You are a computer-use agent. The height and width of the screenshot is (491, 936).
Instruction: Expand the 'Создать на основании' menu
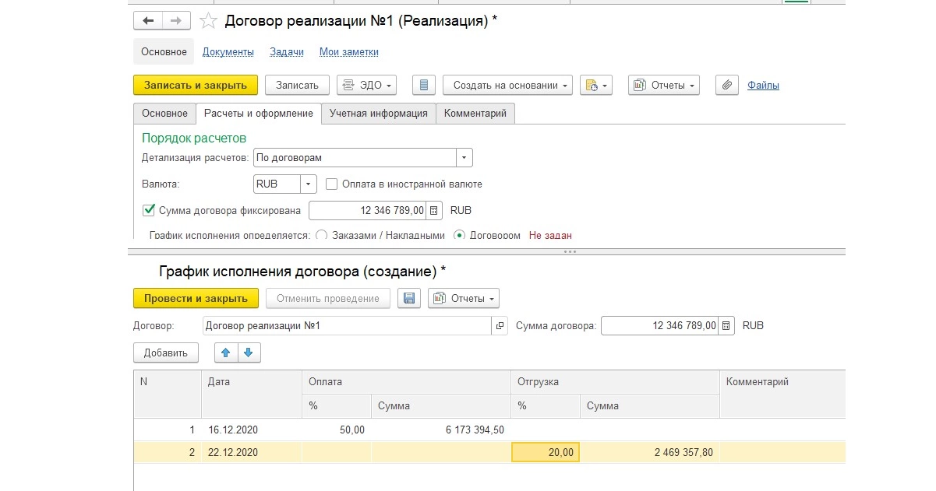[507, 85]
